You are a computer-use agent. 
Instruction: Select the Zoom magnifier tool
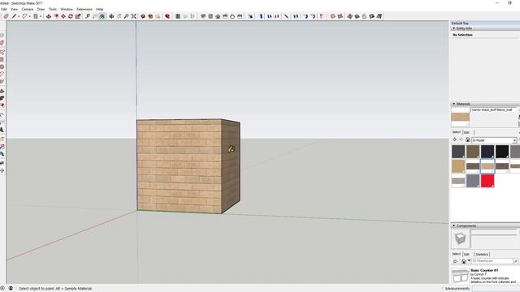[126, 16]
